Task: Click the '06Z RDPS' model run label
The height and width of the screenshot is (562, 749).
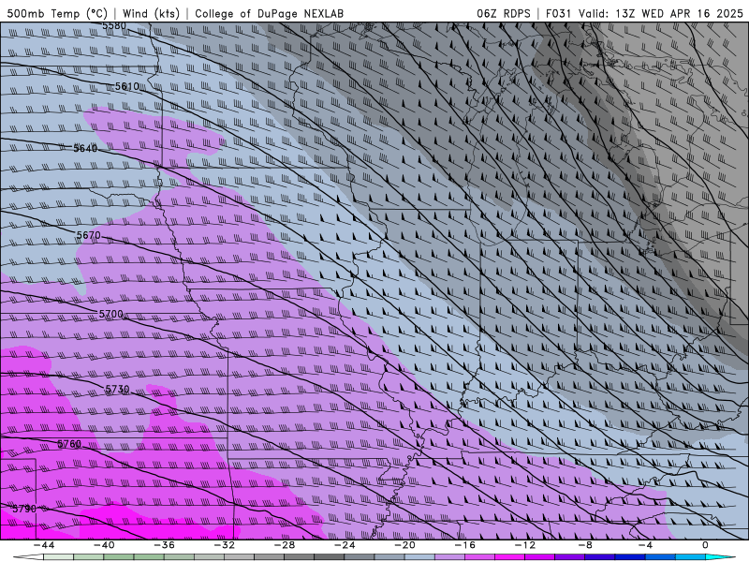Action: pos(504,13)
